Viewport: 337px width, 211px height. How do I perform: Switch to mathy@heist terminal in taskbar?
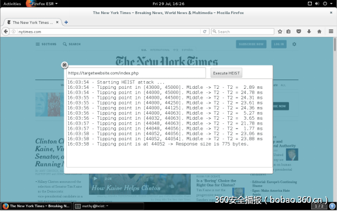pyautogui.click(x=109, y=206)
